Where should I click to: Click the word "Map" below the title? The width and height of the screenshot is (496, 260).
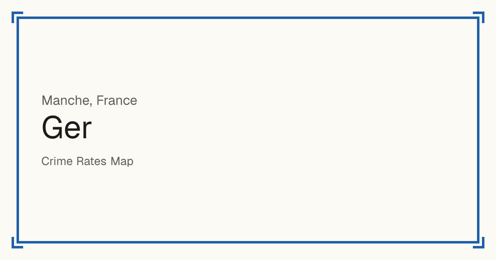122,161
